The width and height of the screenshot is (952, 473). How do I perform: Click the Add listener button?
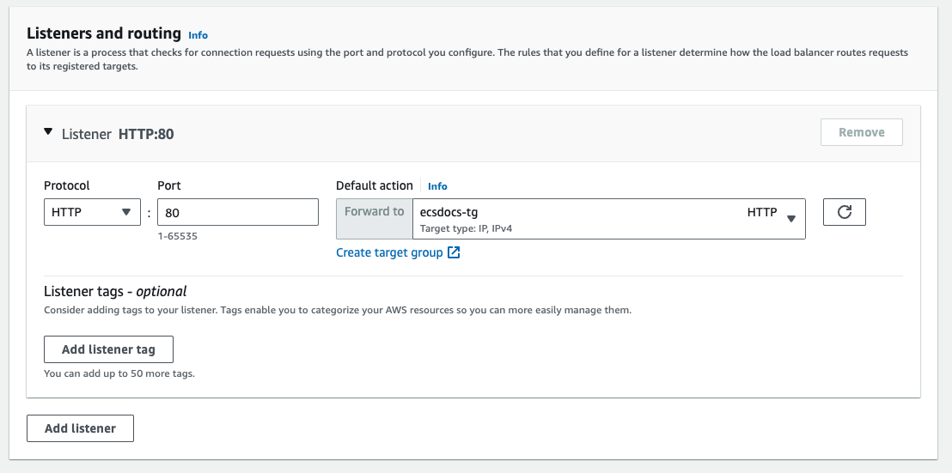(x=80, y=428)
